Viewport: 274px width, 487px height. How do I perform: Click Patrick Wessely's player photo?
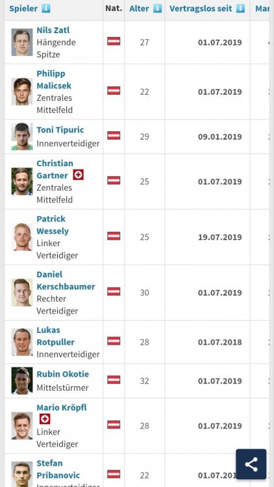(x=22, y=237)
